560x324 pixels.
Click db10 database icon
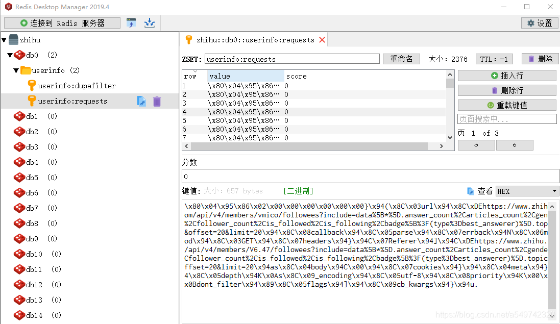pyautogui.click(x=19, y=254)
